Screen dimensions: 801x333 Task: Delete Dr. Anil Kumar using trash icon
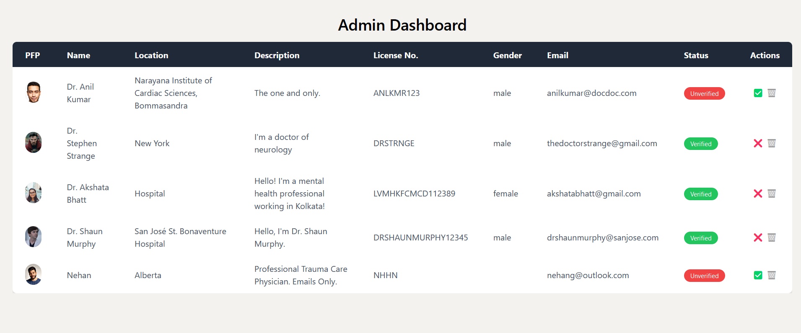[772, 93]
